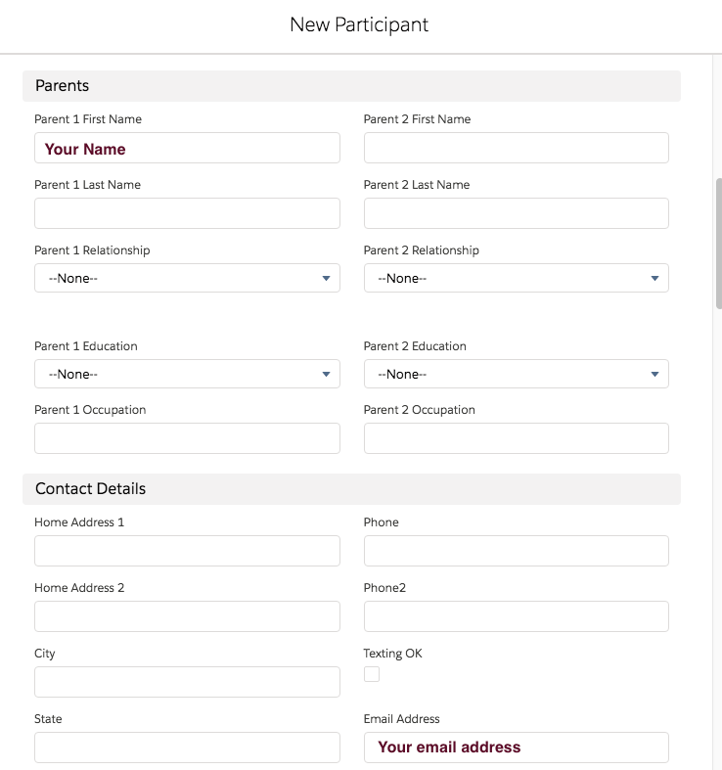Select the Parent 2 Last Name input
Screen dimensions: 722x770
point(517,213)
